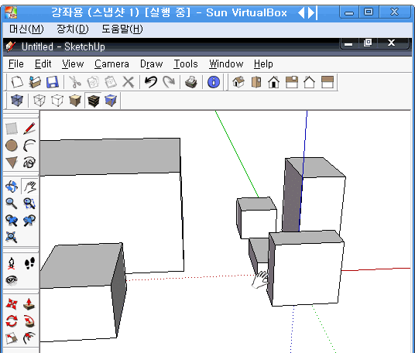The width and height of the screenshot is (415, 353).
Task: Choose the Zoom magnifier tool
Action: click(x=12, y=204)
